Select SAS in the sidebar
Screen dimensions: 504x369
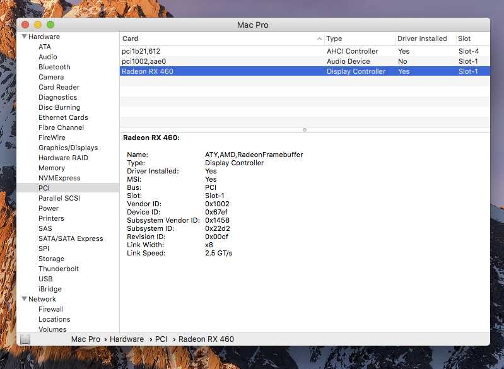[x=45, y=228]
